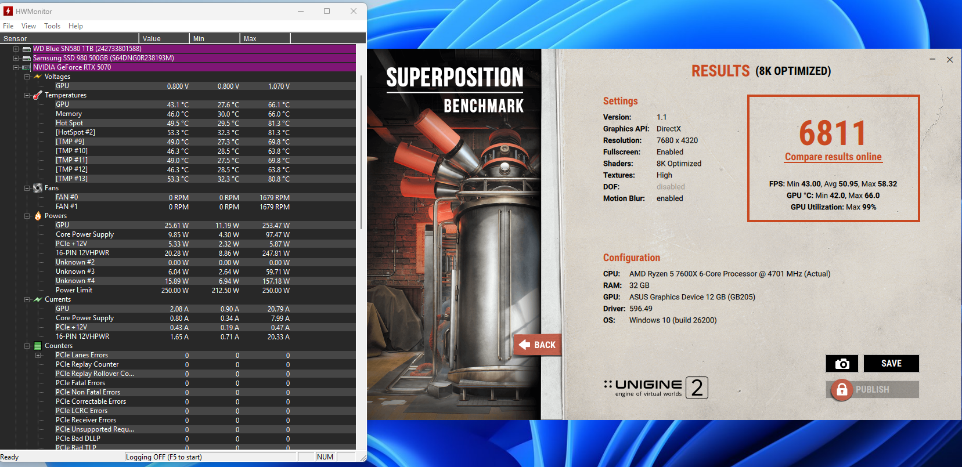Click the Powers flame icon
This screenshot has width=962, height=467.
click(38, 216)
